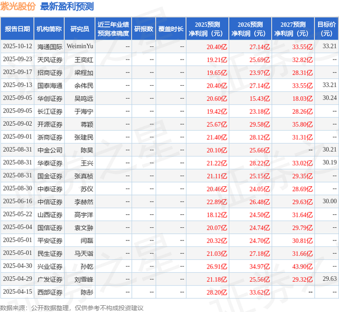This screenshot has height=312, width=339.
Task: Click the 研究员 column header
Action: coord(80,29)
